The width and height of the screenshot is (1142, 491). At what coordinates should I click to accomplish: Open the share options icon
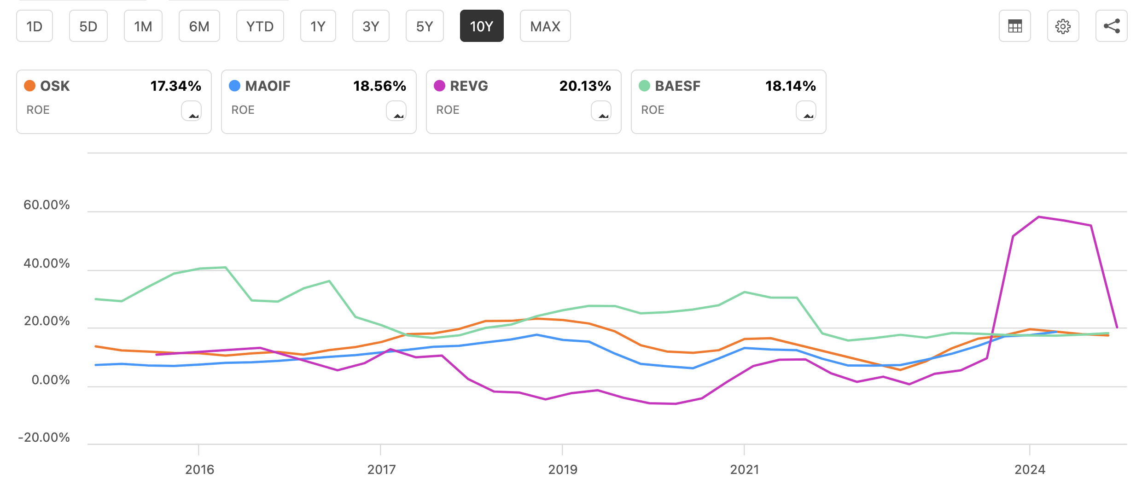click(x=1112, y=26)
